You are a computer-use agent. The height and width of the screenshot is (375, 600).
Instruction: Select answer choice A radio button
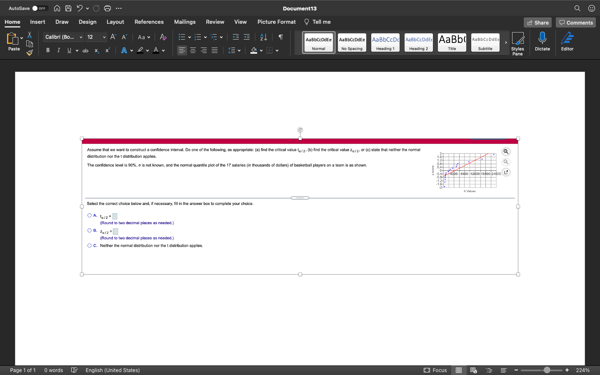(x=90, y=215)
